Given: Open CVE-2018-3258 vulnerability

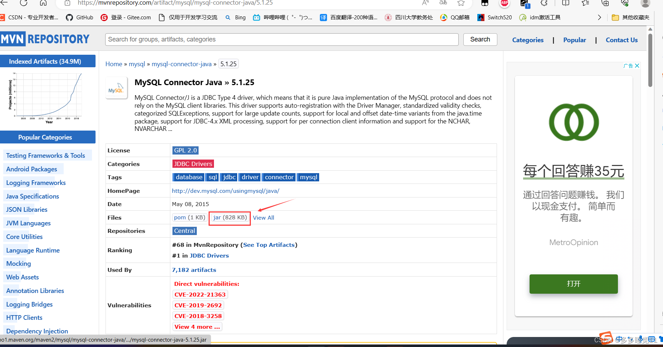Looking at the screenshot, I should [198, 316].
